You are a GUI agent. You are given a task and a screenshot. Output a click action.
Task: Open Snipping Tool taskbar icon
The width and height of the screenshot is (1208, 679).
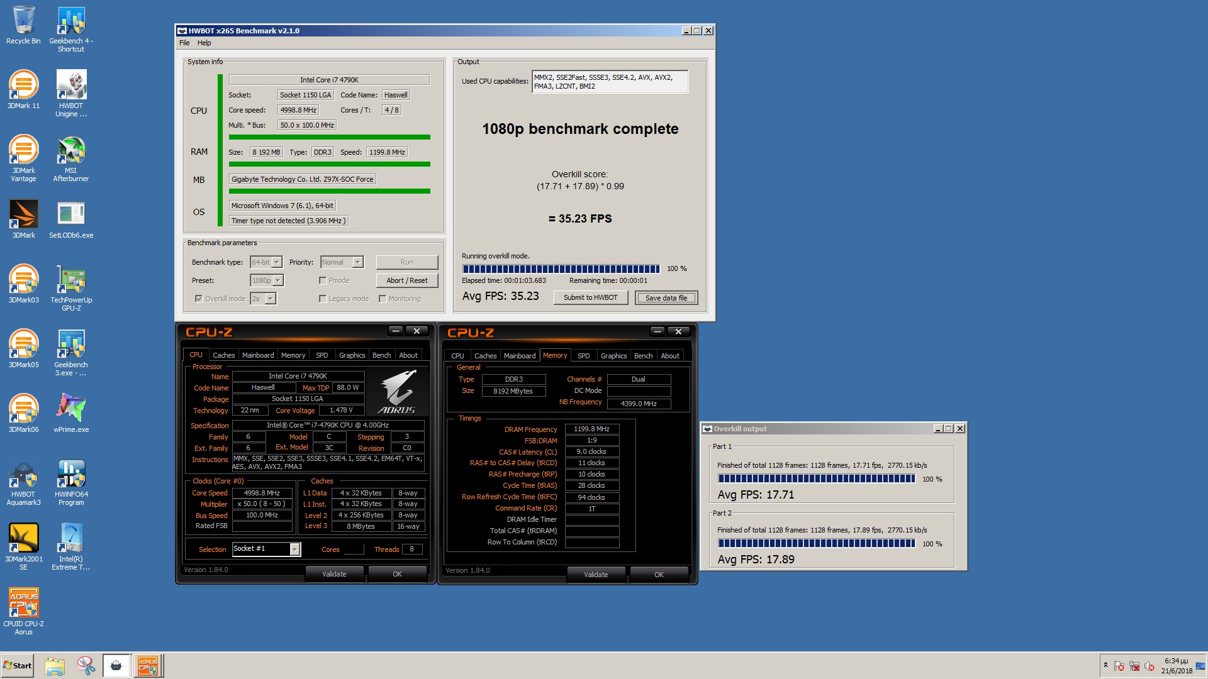86,666
